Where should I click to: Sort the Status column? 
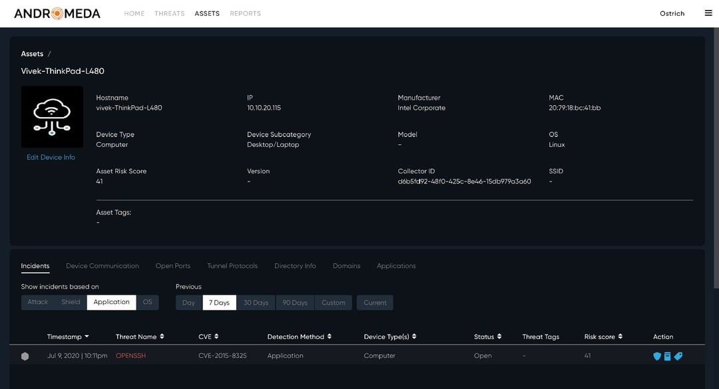click(x=488, y=336)
